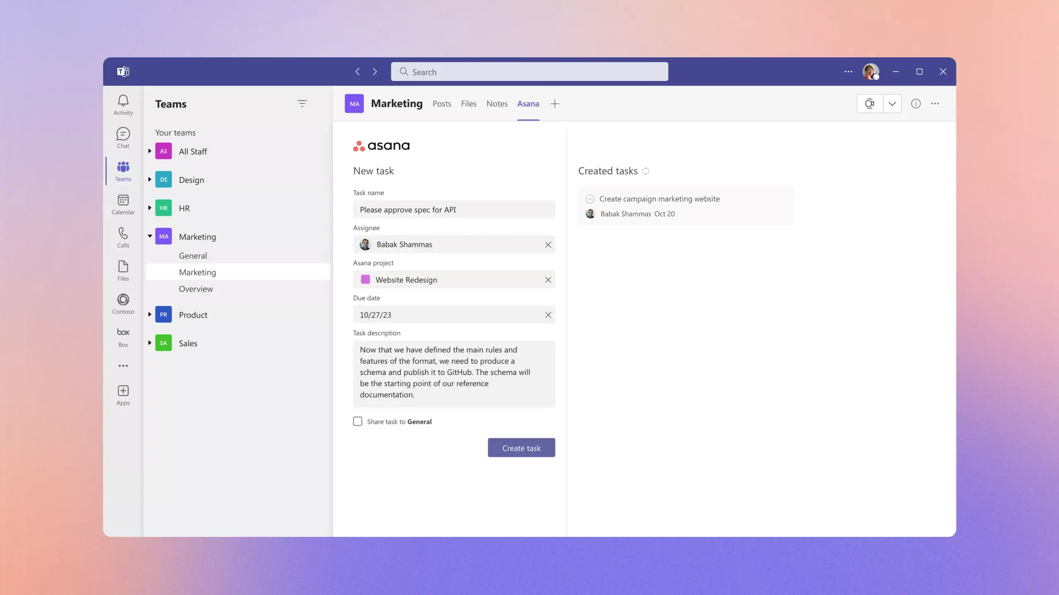Click the Asana logo icon
This screenshot has width=1059, height=595.
click(361, 146)
